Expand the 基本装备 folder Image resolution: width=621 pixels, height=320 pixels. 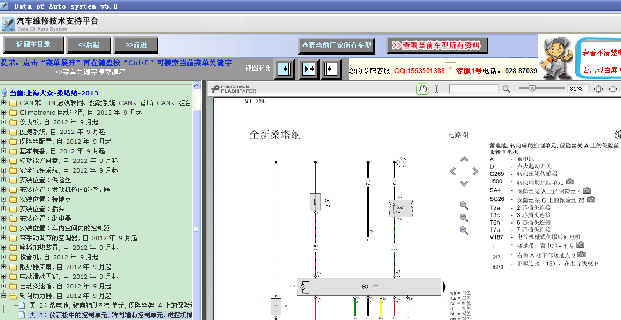(x=4, y=151)
